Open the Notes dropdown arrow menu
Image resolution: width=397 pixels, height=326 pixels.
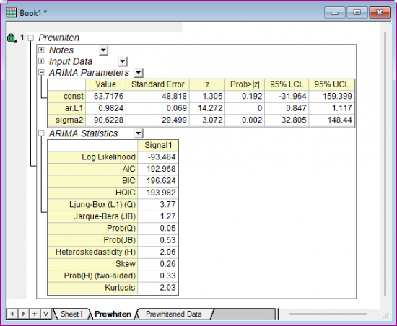103,50
